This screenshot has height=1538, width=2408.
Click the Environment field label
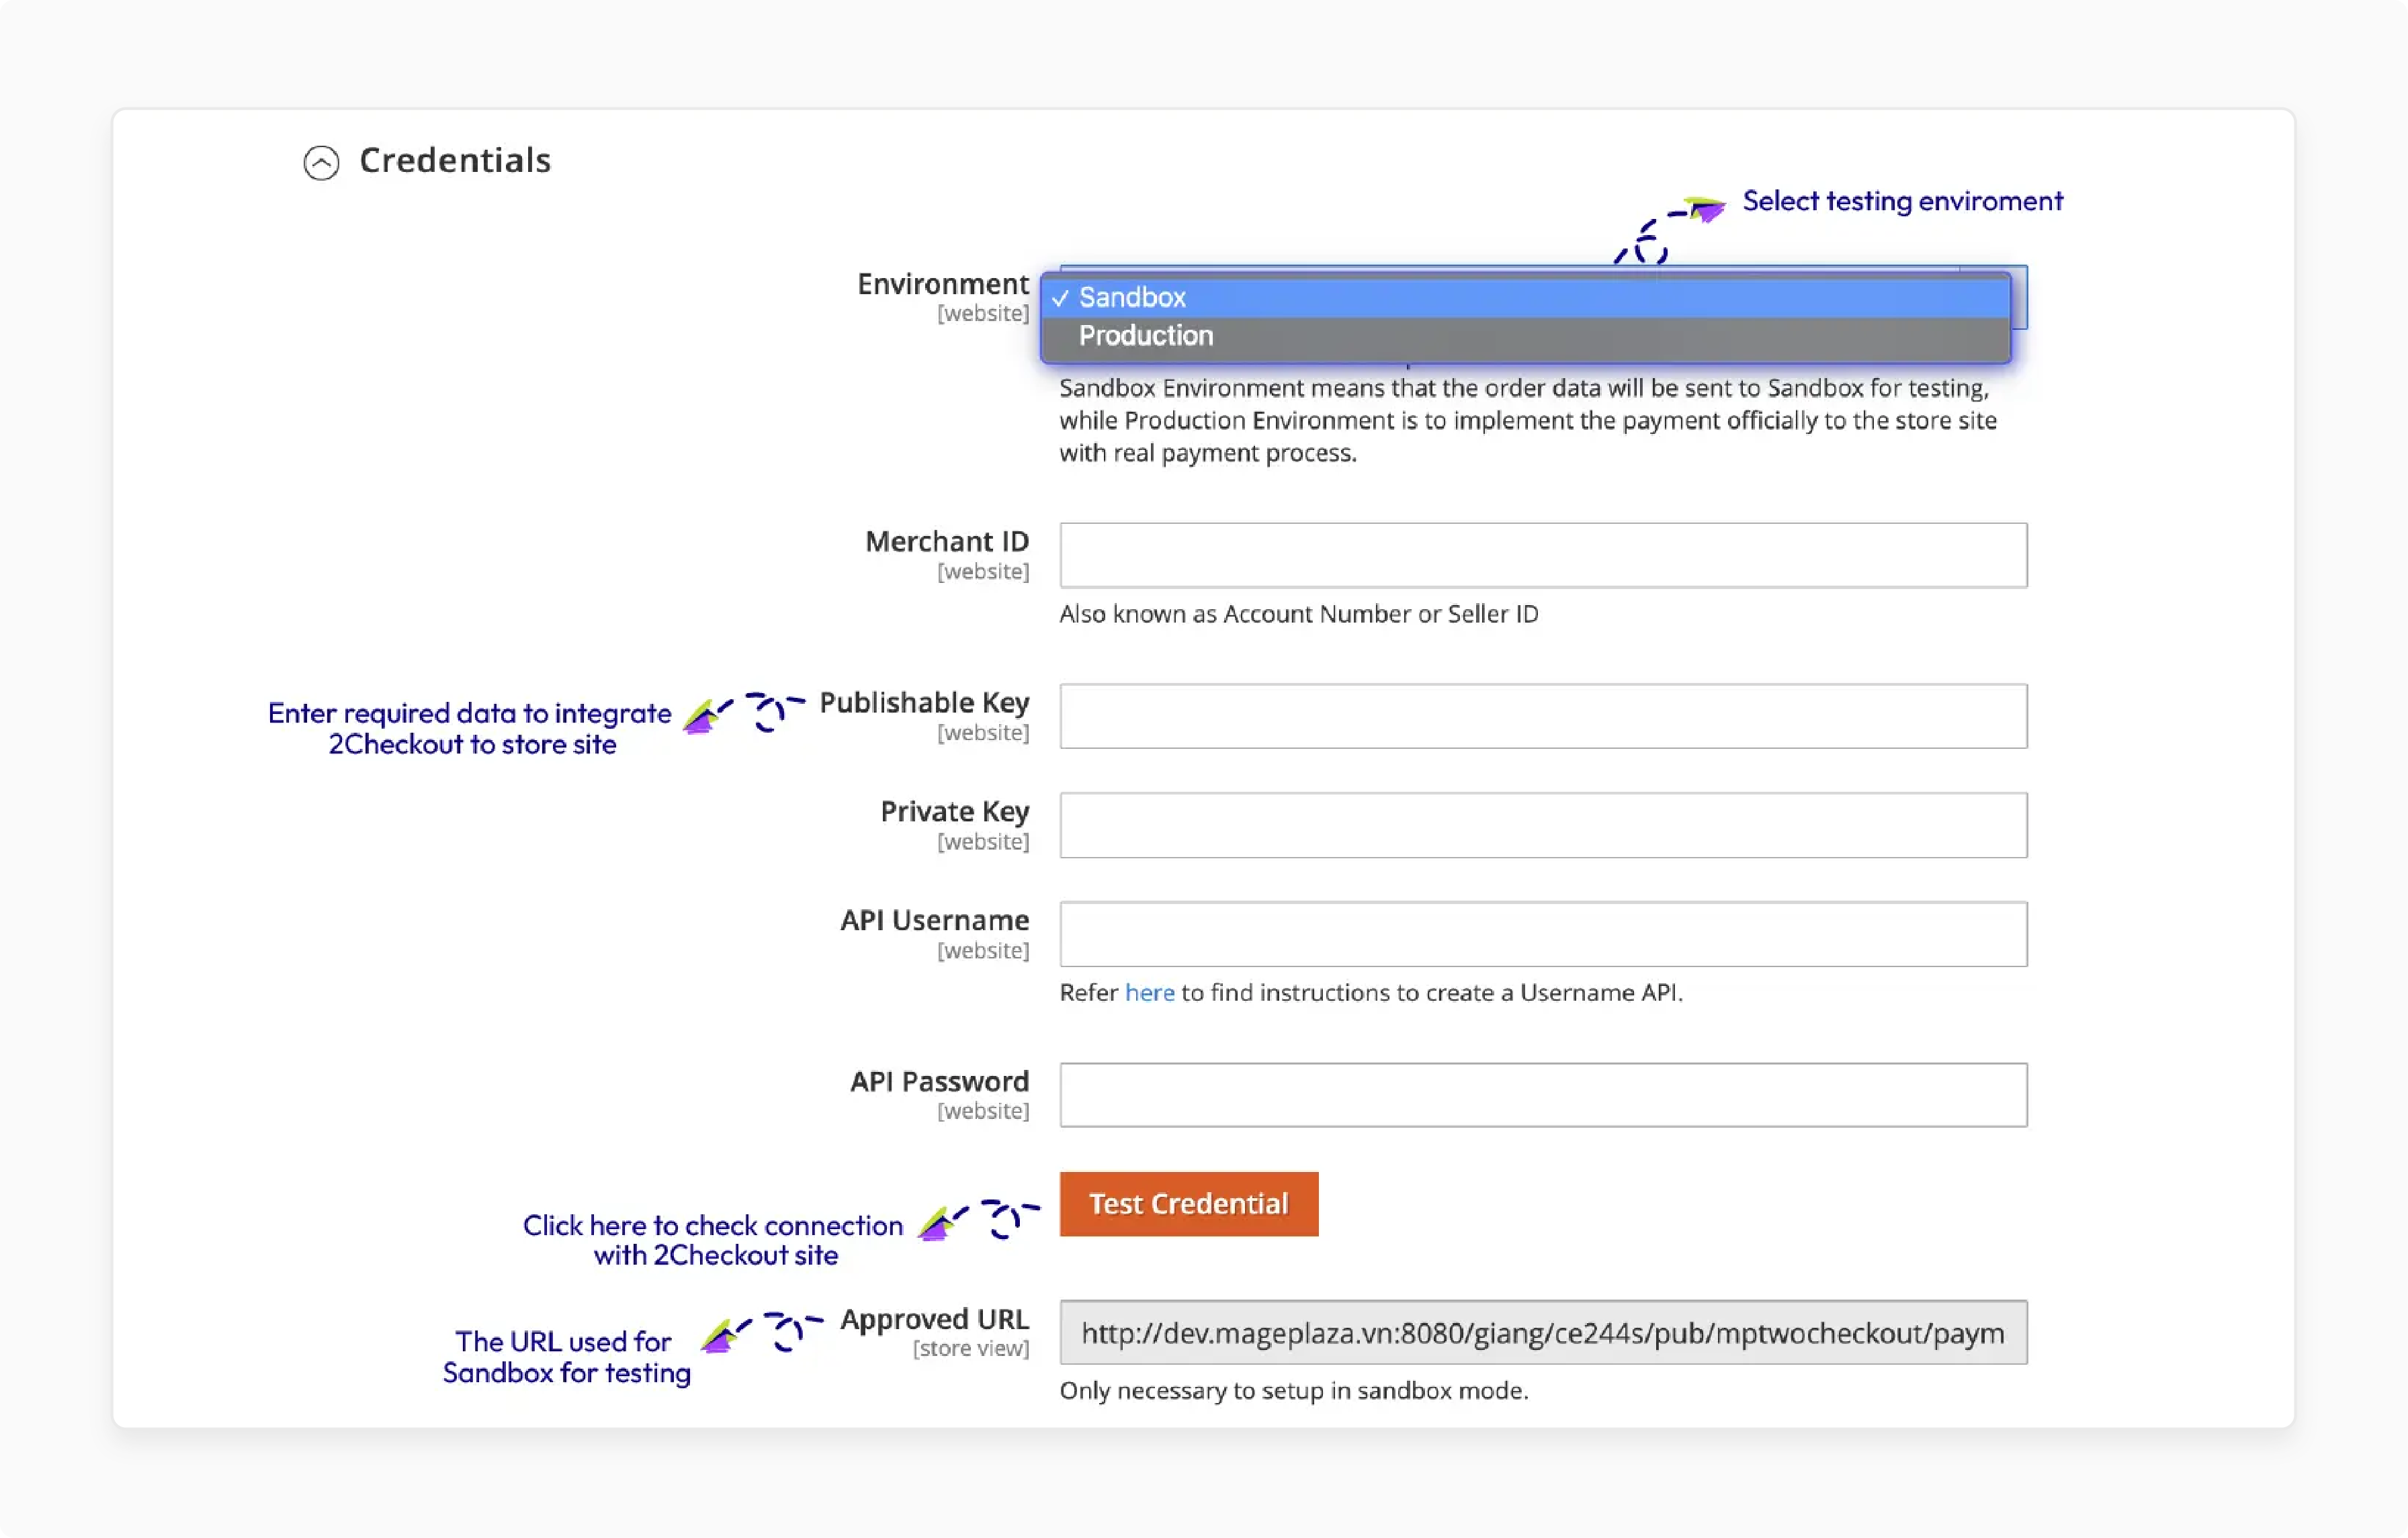(x=942, y=284)
